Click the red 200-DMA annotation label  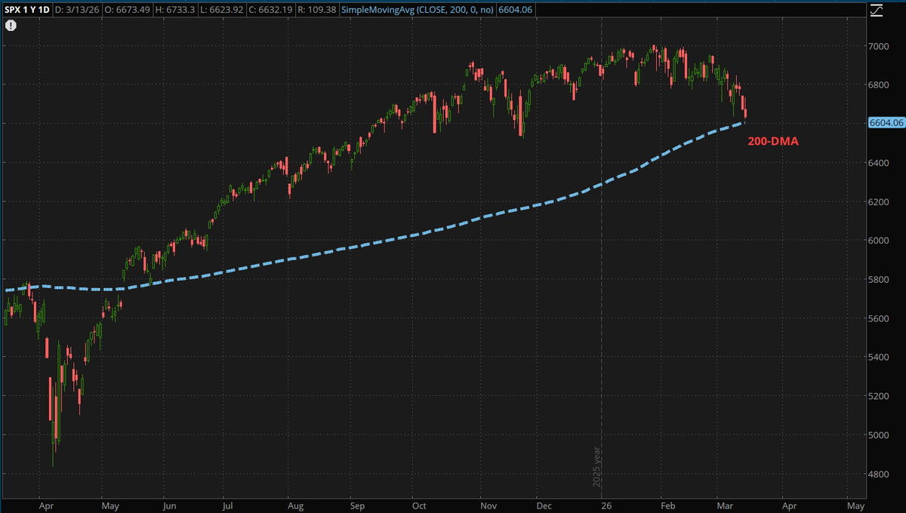point(773,141)
